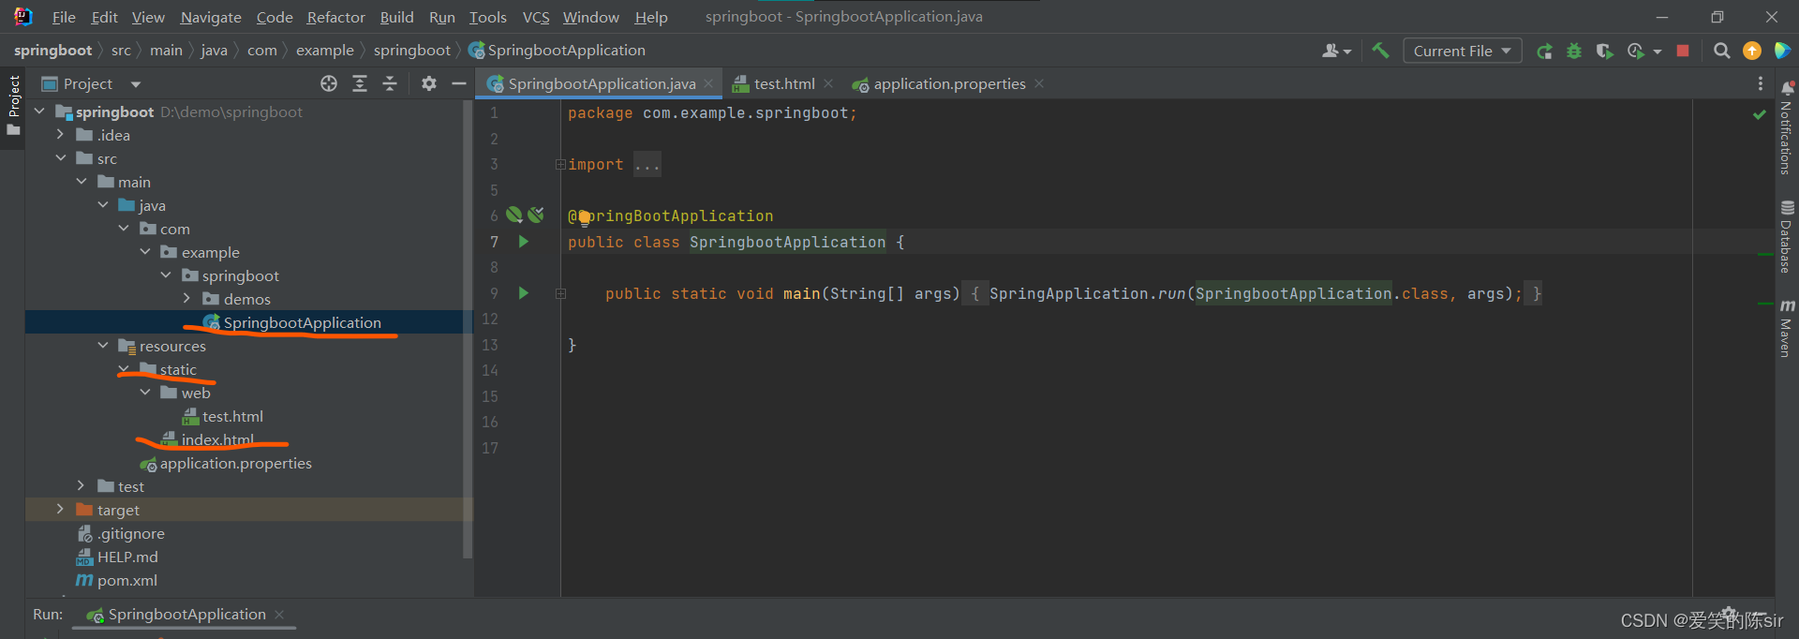Viewport: 1799px width, 639px height.
Task: Open Project panel settings gear
Action: pyautogui.click(x=429, y=83)
